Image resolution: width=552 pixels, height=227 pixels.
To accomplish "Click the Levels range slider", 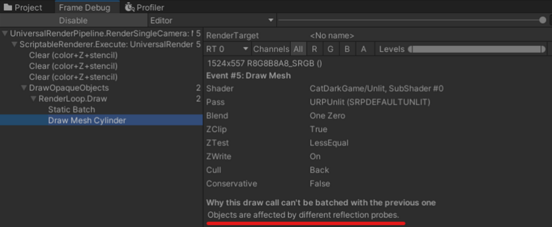I will (477, 49).
